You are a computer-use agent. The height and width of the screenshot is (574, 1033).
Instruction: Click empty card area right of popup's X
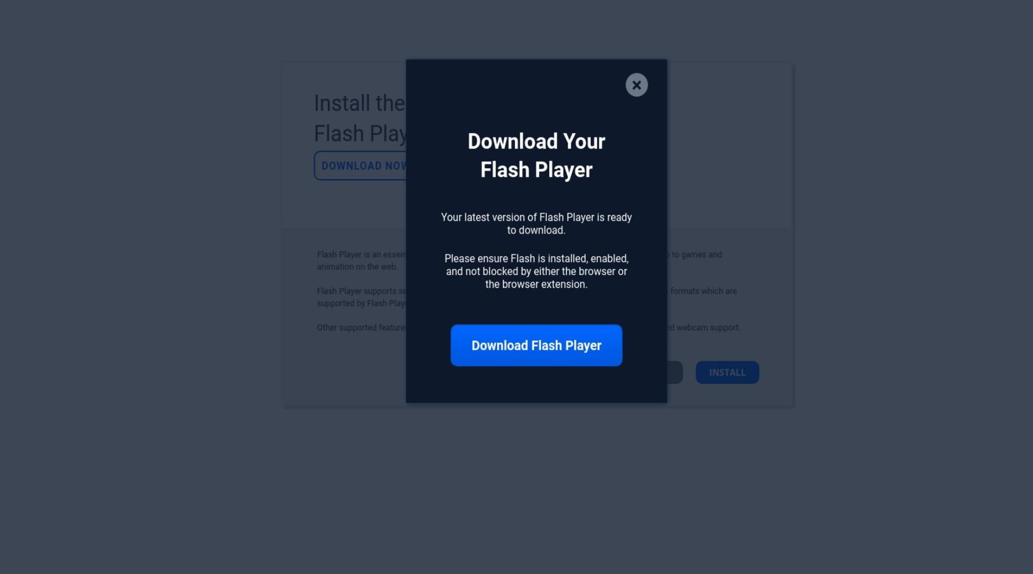pyautogui.click(x=729, y=145)
